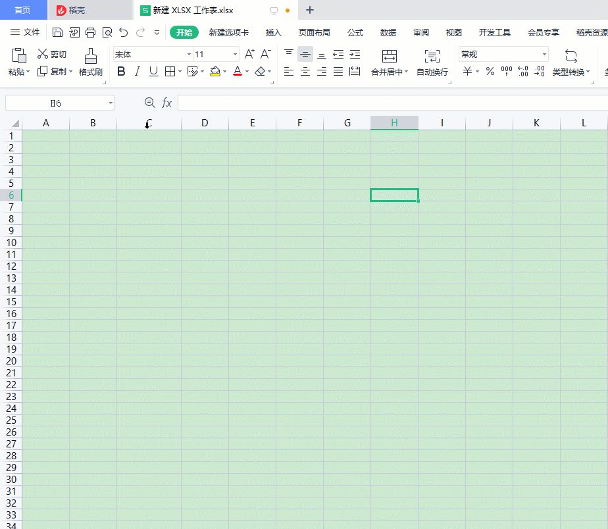Click the Type Conversion icon
Image resolution: width=608 pixels, height=529 pixels.
[570, 56]
